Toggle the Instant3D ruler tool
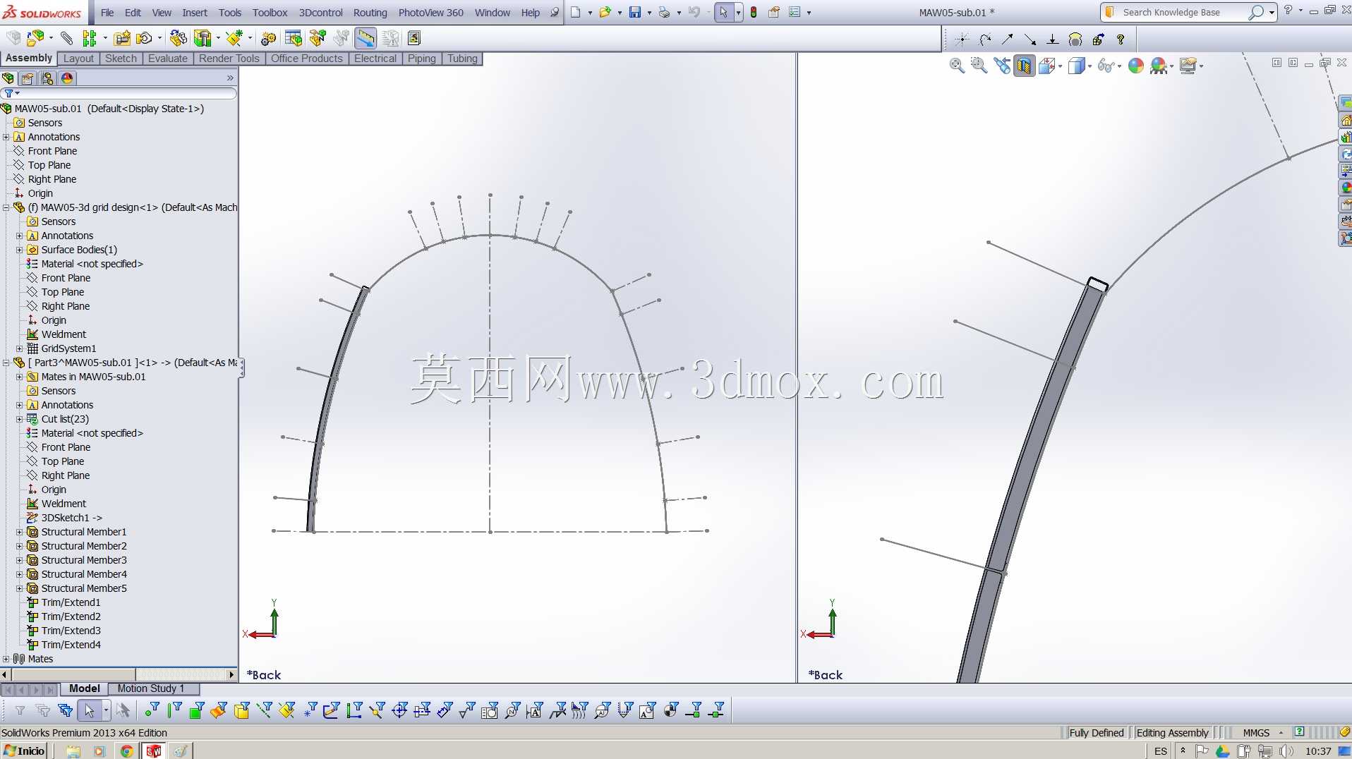 (x=366, y=38)
